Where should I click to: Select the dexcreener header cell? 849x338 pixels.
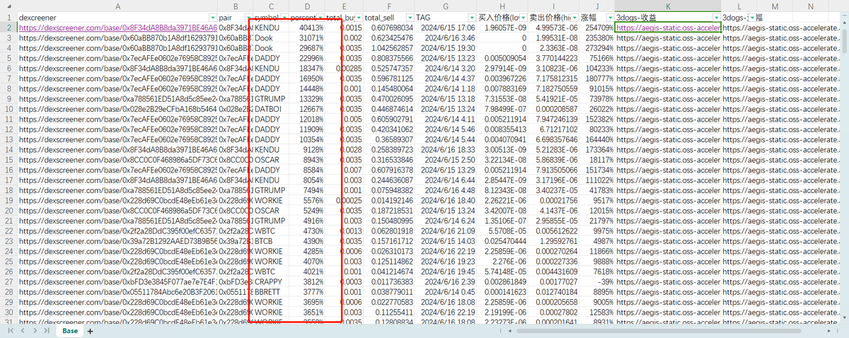(x=117, y=16)
